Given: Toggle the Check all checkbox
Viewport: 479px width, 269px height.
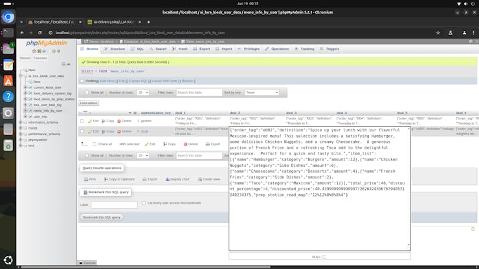Looking at the screenshot, I should coord(95,144).
